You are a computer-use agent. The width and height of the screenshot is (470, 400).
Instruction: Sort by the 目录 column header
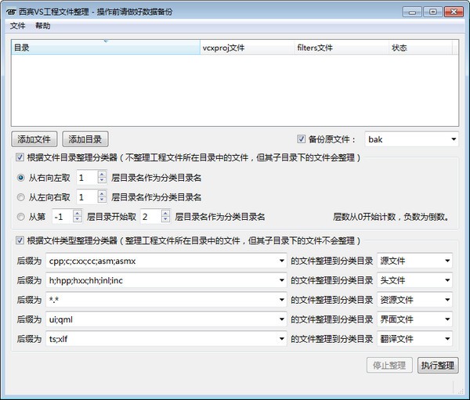point(106,48)
